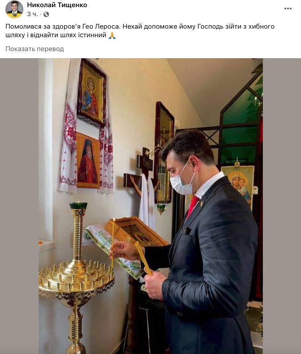301x354 pixels.
Task: Click Показать перевод to translate post
Action: 35,49
